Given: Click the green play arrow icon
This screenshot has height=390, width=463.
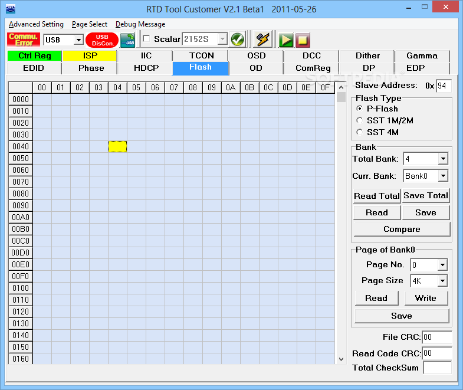Looking at the screenshot, I should point(286,40).
